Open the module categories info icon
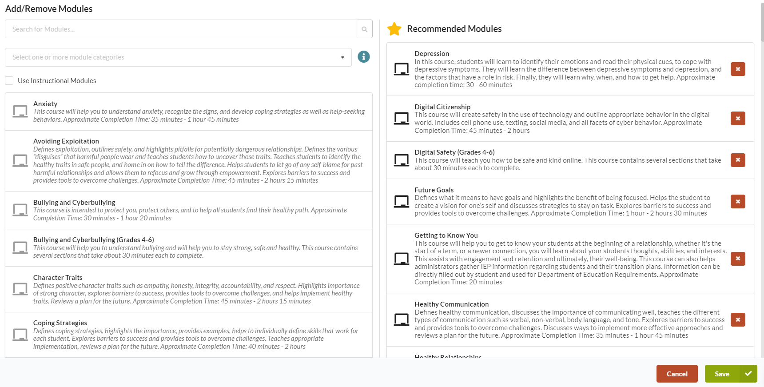The image size is (764, 387). [364, 57]
